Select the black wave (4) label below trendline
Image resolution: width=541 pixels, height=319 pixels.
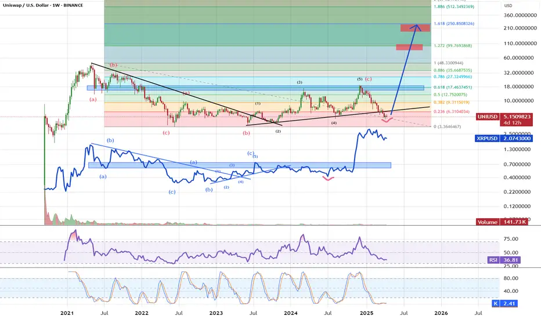click(334, 123)
